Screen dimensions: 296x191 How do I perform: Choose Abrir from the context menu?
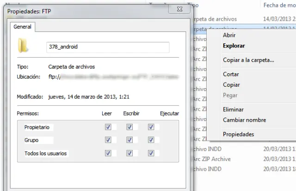tap(229, 35)
